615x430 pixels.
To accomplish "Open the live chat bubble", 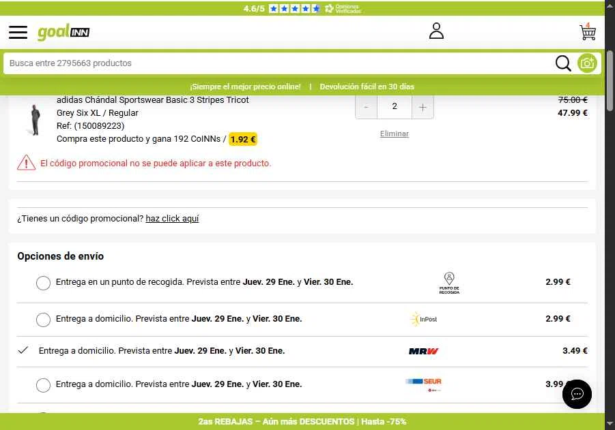I will coord(577,394).
